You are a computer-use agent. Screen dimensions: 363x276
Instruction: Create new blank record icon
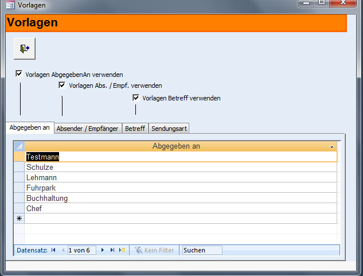tap(122, 250)
